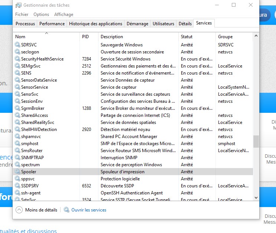Collapse view with Moins de détails arrow
Screen dimensions: 276x233
pos(19,210)
